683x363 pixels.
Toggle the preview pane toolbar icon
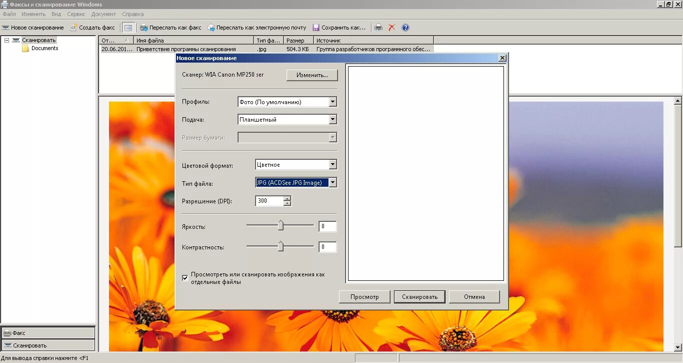click(128, 28)
